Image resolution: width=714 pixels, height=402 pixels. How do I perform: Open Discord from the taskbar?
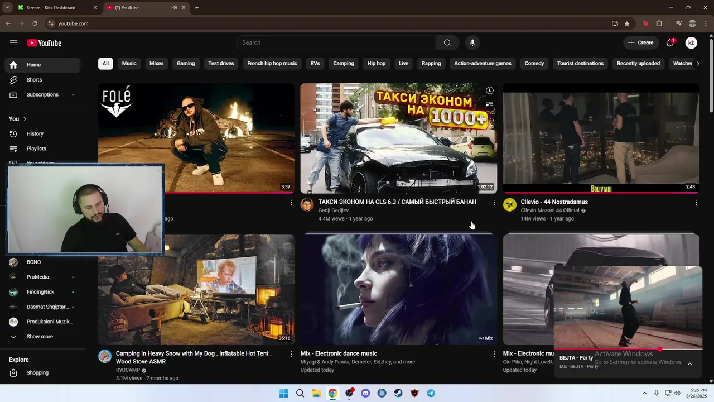point(365,393)
